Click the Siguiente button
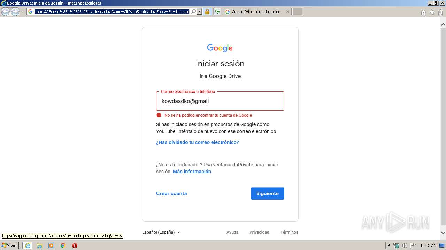This screenshot has width=446, height=250. pyautogui.click(x=268, y=193)
